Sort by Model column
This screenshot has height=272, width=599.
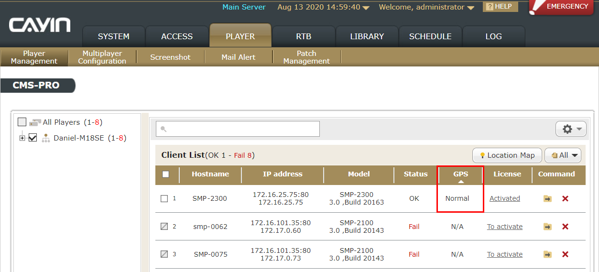pos(359,174)
